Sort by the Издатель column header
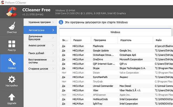Image resolution: width=173 pixels, height=107 pixels. coord(136,40)
